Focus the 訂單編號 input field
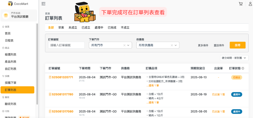 66,45
